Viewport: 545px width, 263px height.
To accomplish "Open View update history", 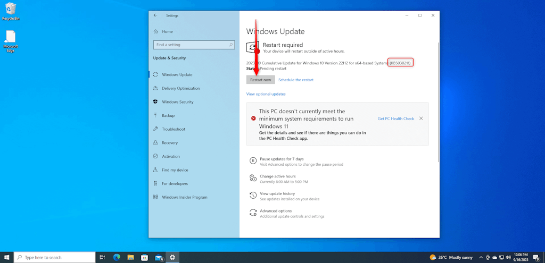I will 277,193.
